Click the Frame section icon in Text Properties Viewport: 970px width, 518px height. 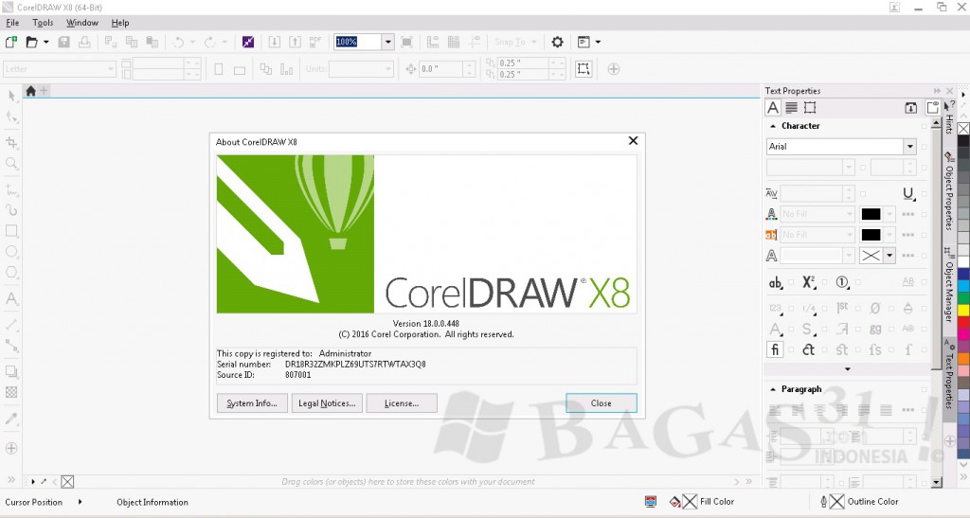pos(810,108)
